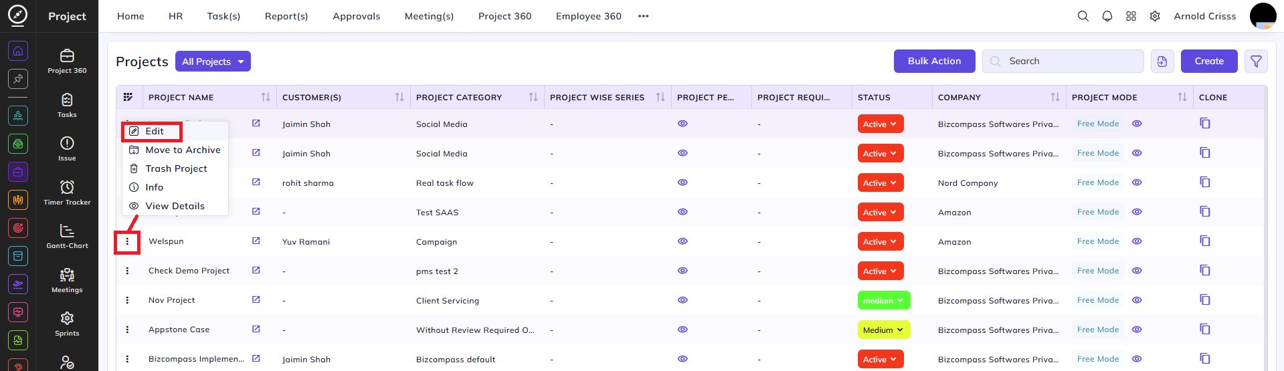Sort by Project Name column
The image size is (1284, 371).
(x=266, y=97)
